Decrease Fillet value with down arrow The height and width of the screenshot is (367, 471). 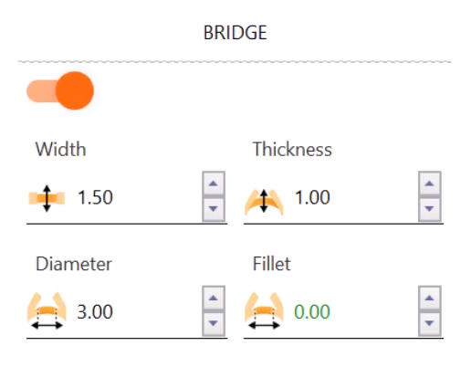click(x=430, y=323)
